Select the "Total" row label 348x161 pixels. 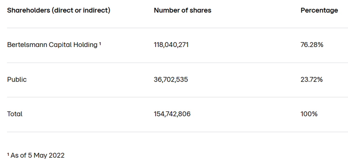pyautogui.click(x=15, y=114)
